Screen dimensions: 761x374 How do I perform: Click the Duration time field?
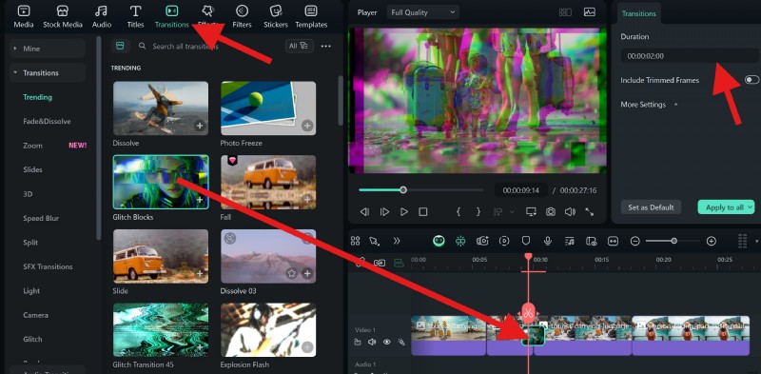[x=690, y=56]
